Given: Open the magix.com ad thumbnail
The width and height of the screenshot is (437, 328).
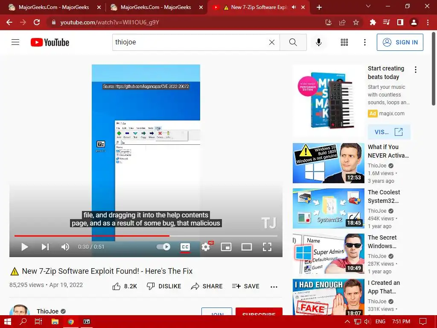Looking at the screenshot, I should pos(328,101).
